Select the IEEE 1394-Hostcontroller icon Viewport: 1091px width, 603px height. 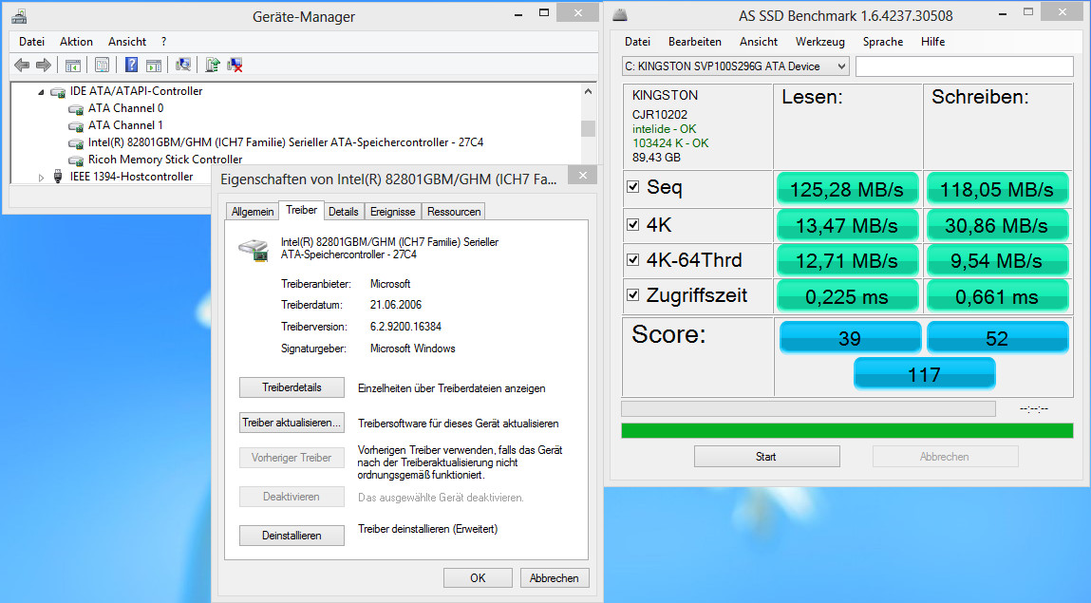tap(58, 177)
